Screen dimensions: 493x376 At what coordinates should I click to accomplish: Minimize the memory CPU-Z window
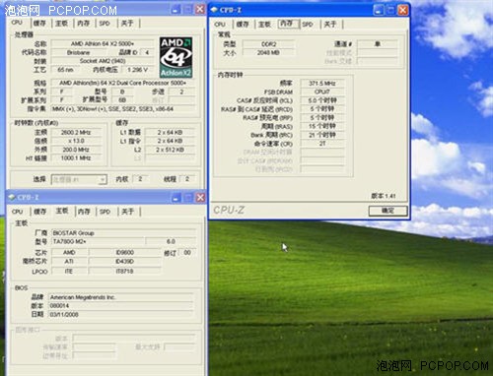click(379, 10)
